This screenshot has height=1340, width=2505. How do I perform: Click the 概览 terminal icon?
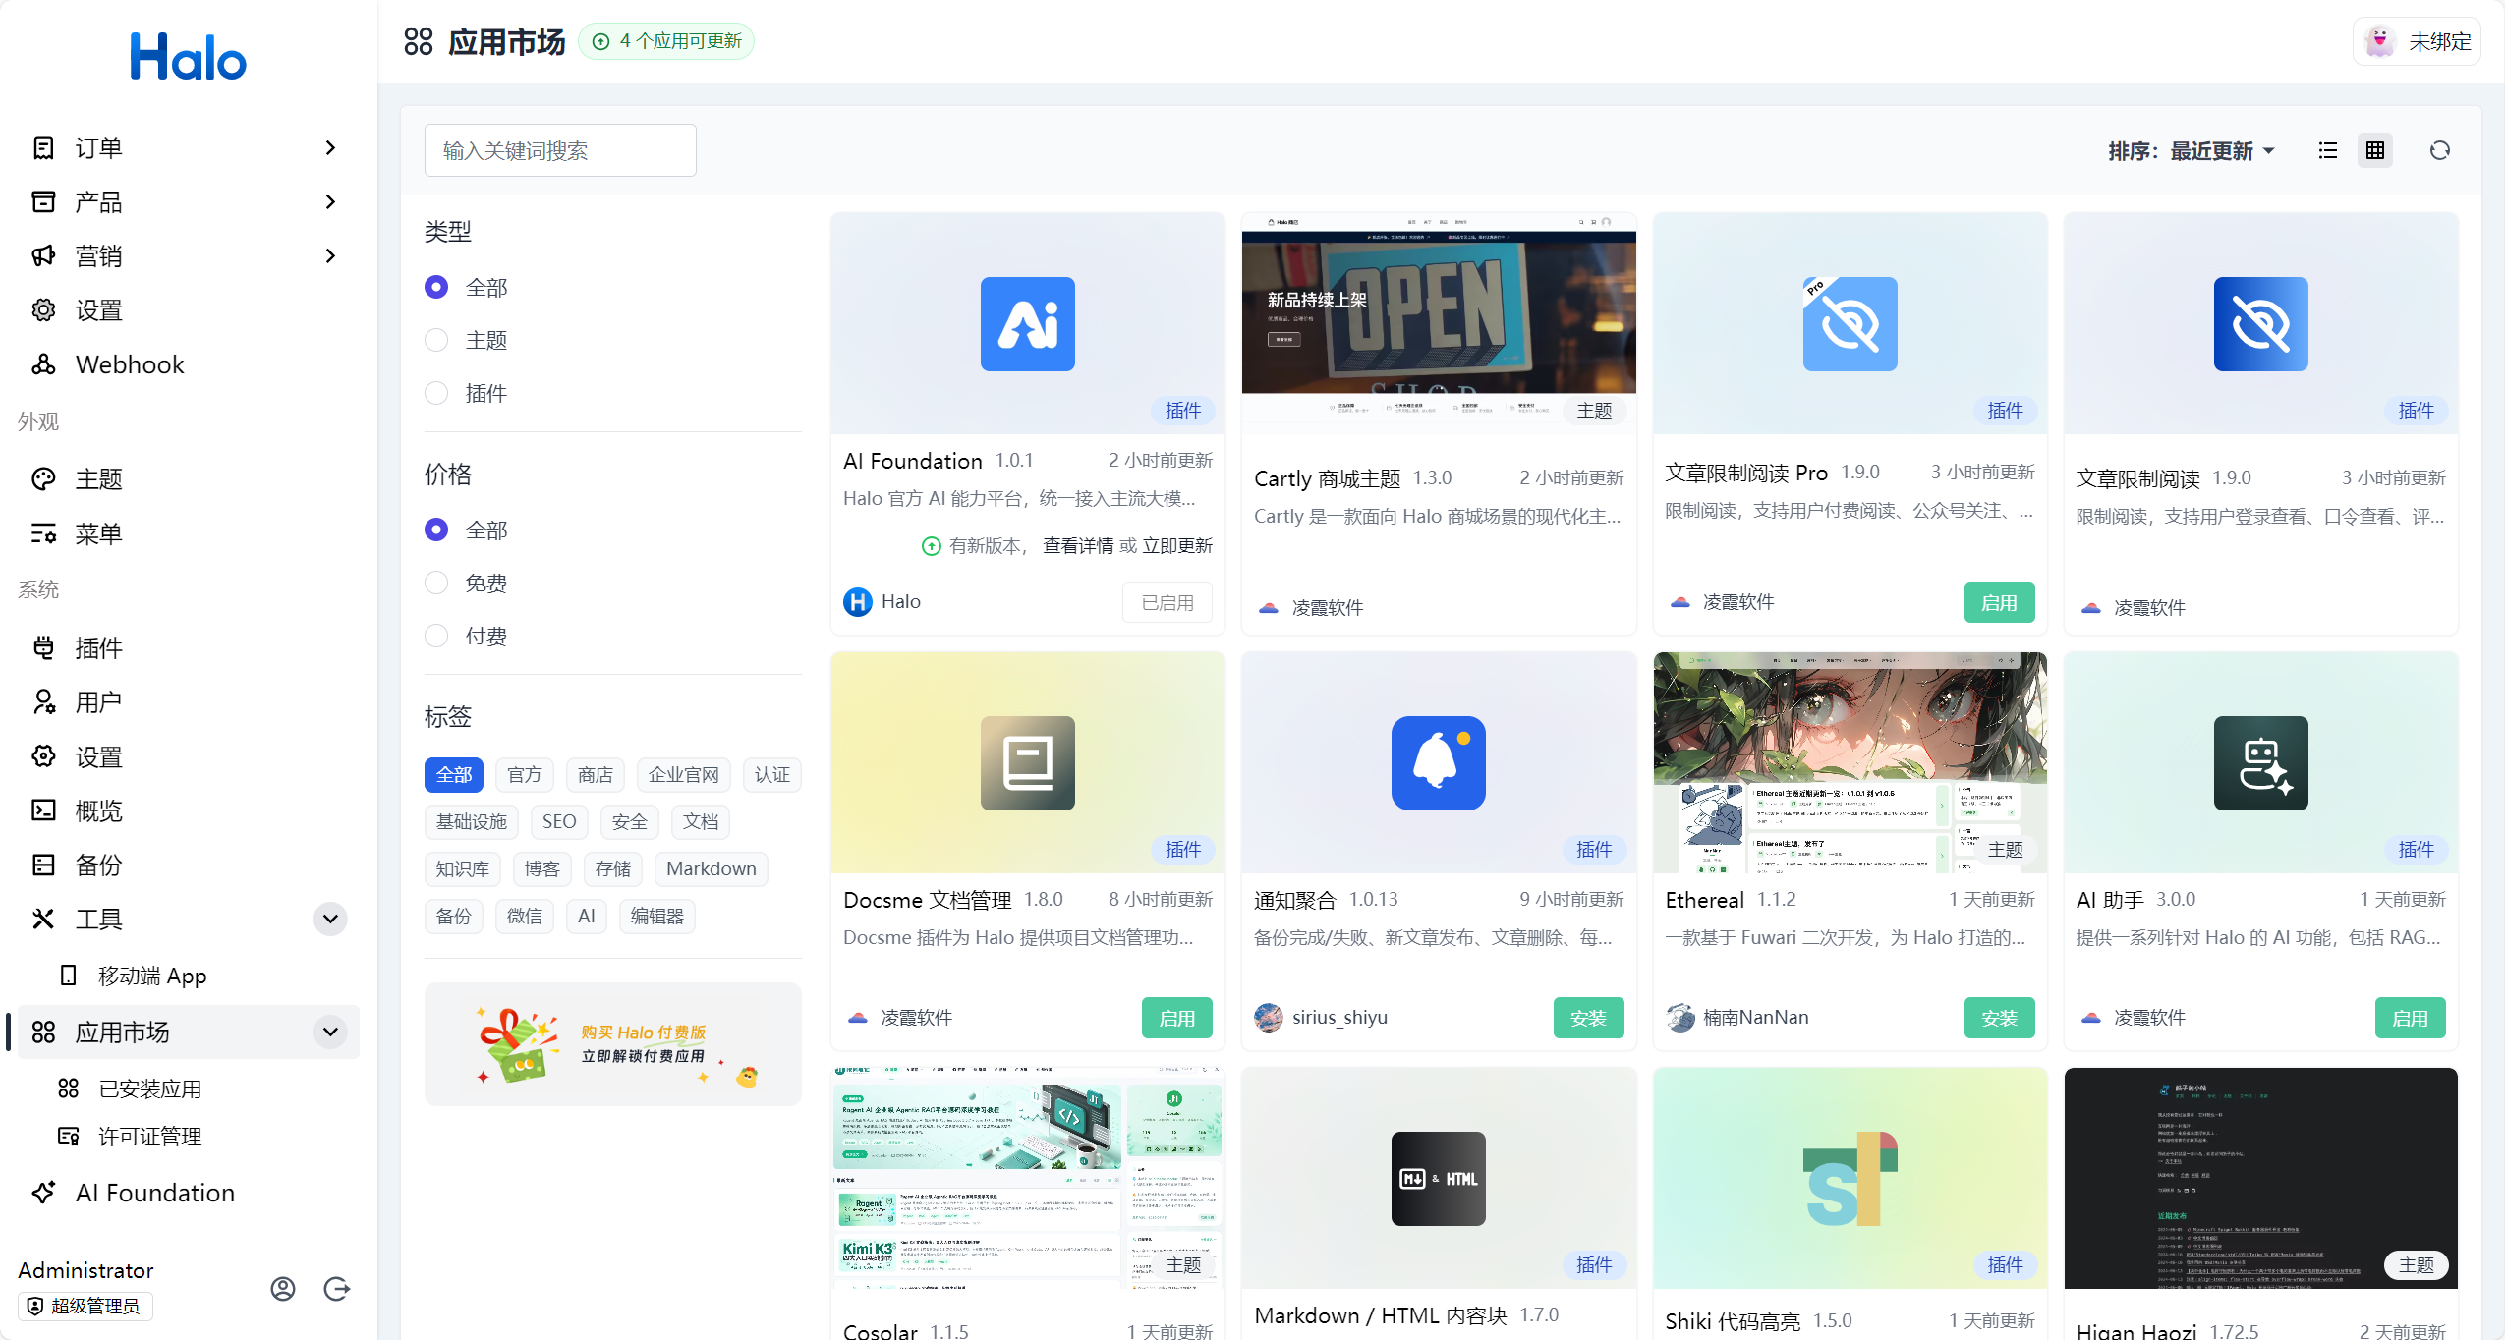click(x=43, y=810)
